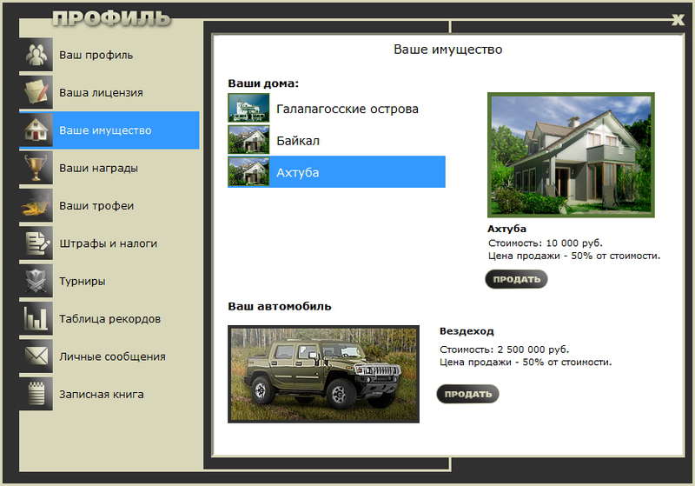Screen dimensions: 695x486
Task: Sell the Вездеход with Продать button
Action: click(x=467, y=394)
